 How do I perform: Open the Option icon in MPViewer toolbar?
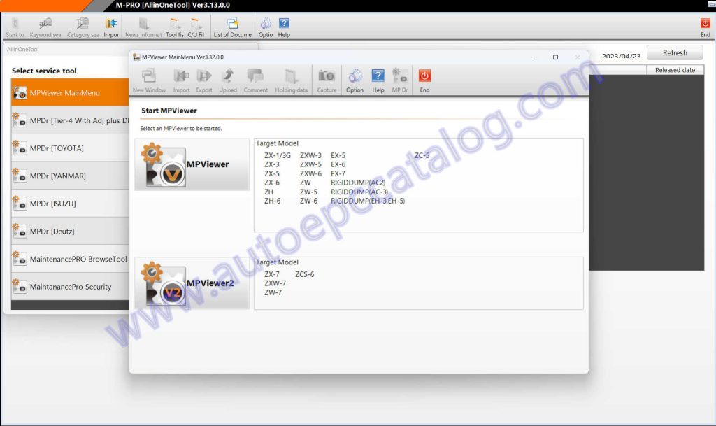click(x=355, y=78)
